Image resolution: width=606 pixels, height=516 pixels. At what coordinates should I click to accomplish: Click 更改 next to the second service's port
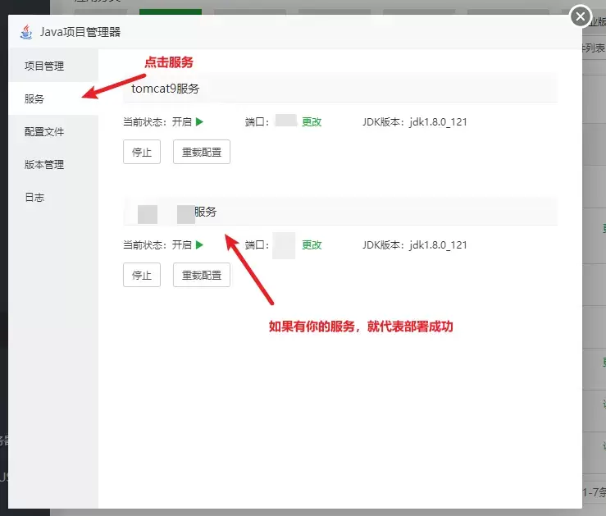[x=312, y=244]
